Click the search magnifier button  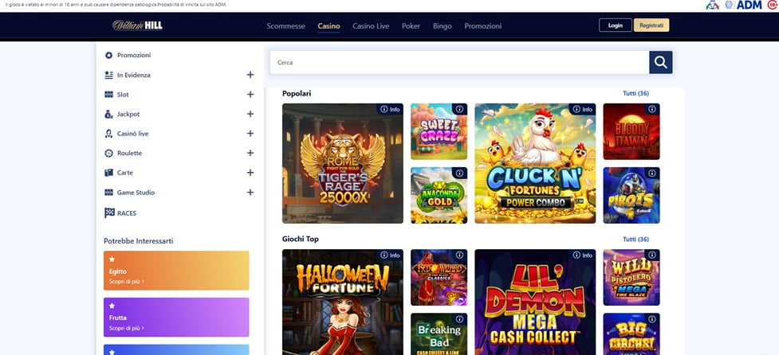[x=661, y=62]
